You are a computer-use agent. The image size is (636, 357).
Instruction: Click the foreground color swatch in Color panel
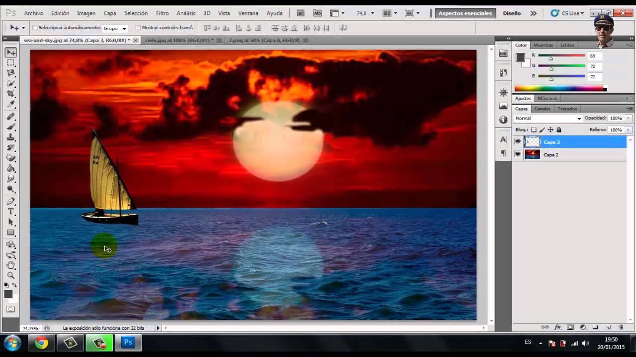tap(520, 58)
